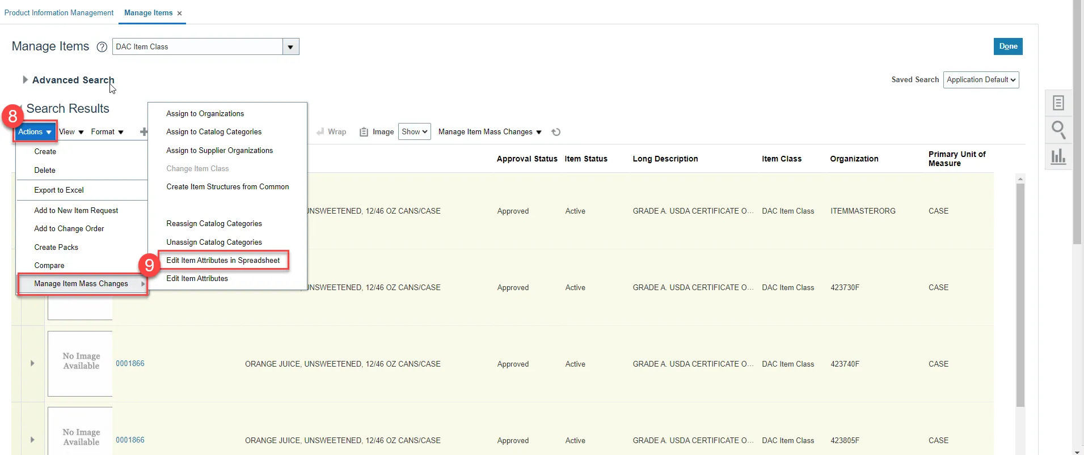Open the DAC Item Class dropdown arrow
Screen dimensions: 1084x455
click(x=290, y=47)
